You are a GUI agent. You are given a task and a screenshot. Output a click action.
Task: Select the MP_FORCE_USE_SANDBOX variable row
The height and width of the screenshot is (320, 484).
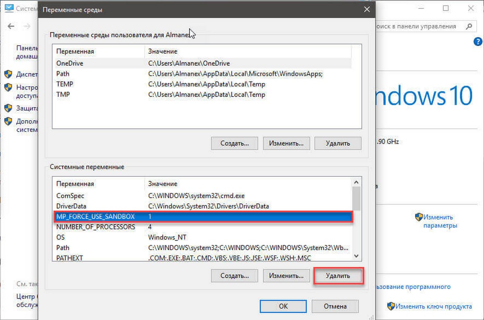203,217
